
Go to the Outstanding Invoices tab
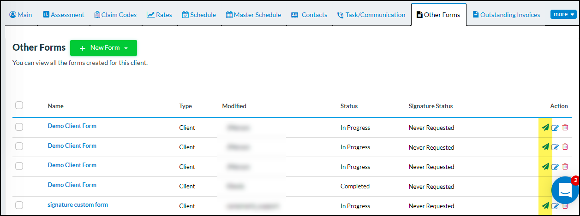[506, 15]
